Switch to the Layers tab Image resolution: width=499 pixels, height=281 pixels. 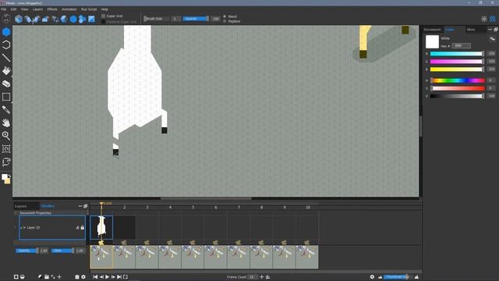coord(21,206)
